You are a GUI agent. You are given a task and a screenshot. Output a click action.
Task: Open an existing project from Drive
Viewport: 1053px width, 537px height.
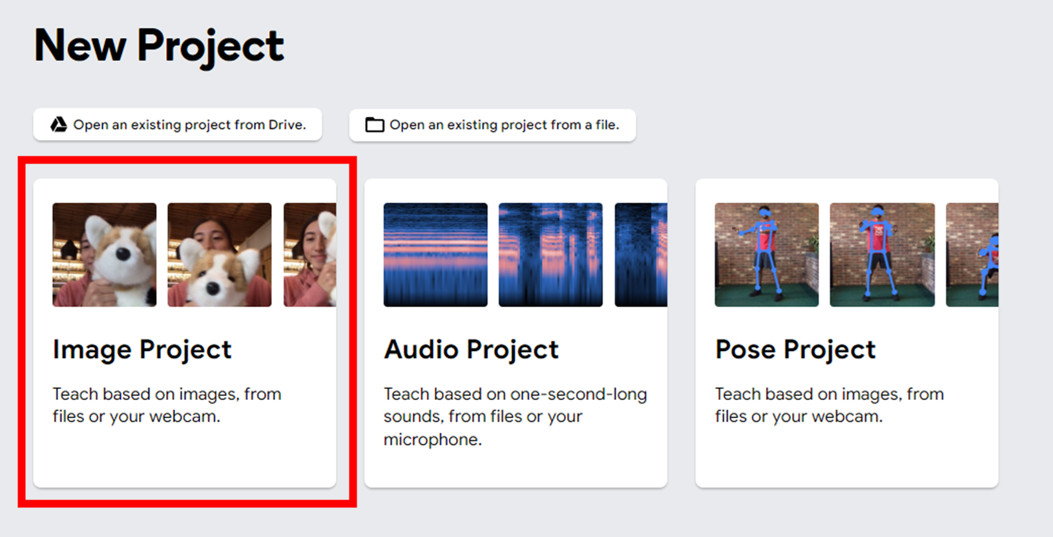pyautogui.click(x=178, y=125)
